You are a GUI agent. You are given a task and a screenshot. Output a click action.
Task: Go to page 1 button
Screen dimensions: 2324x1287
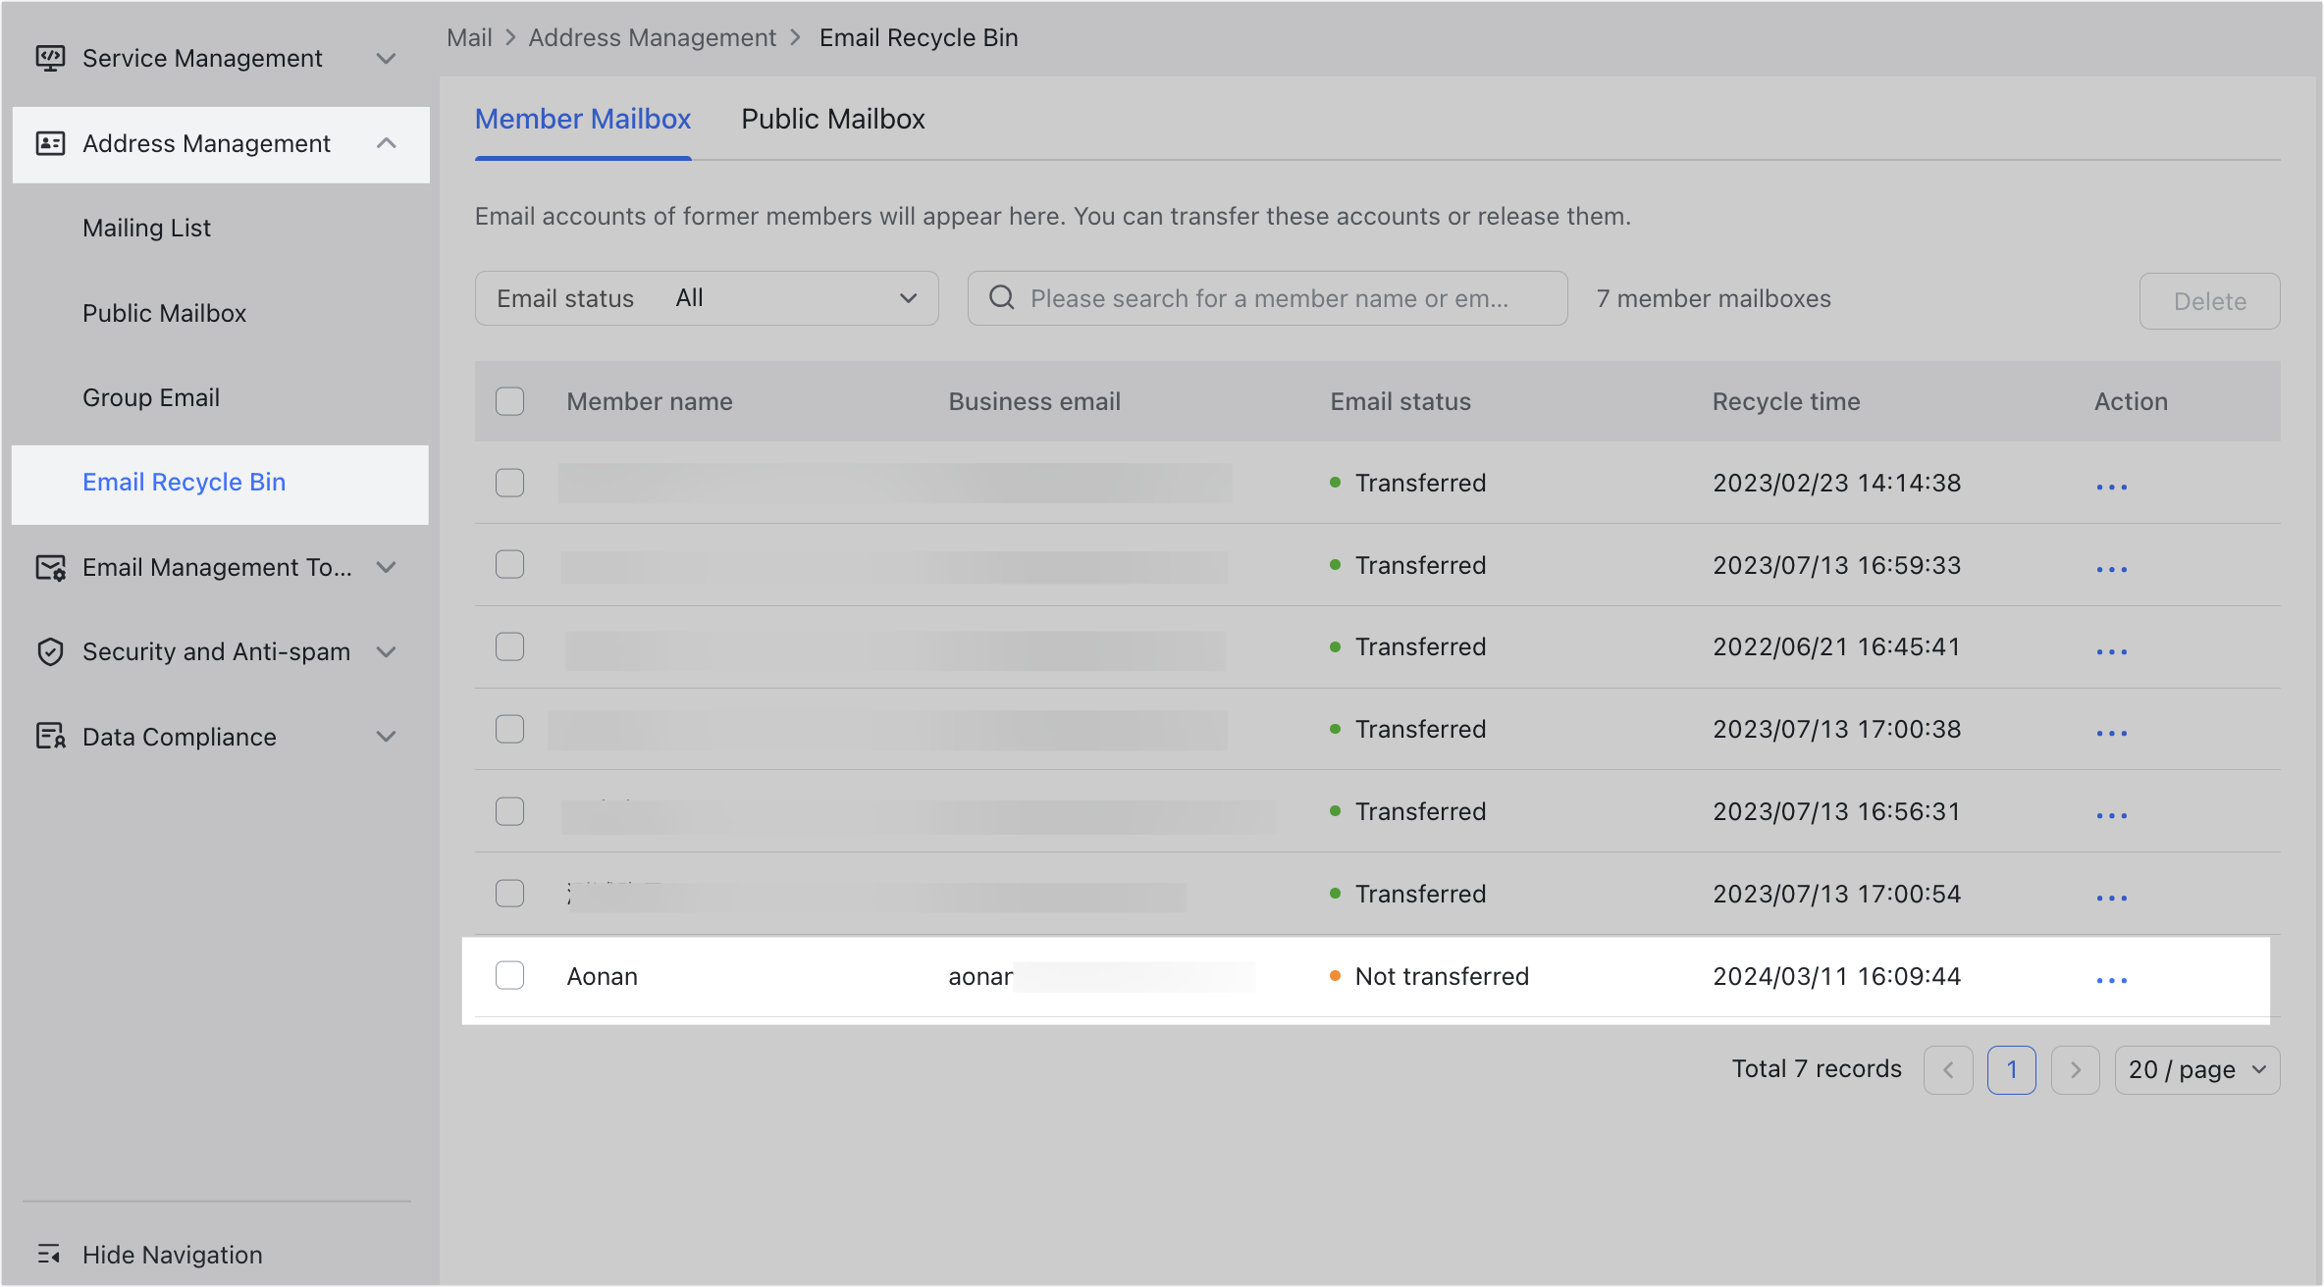tap(2011, 1069)
